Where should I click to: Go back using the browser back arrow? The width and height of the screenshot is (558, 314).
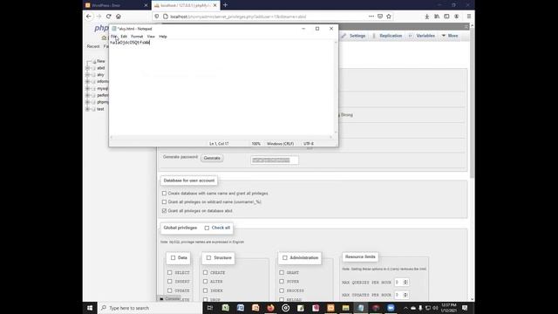(89, 17)
